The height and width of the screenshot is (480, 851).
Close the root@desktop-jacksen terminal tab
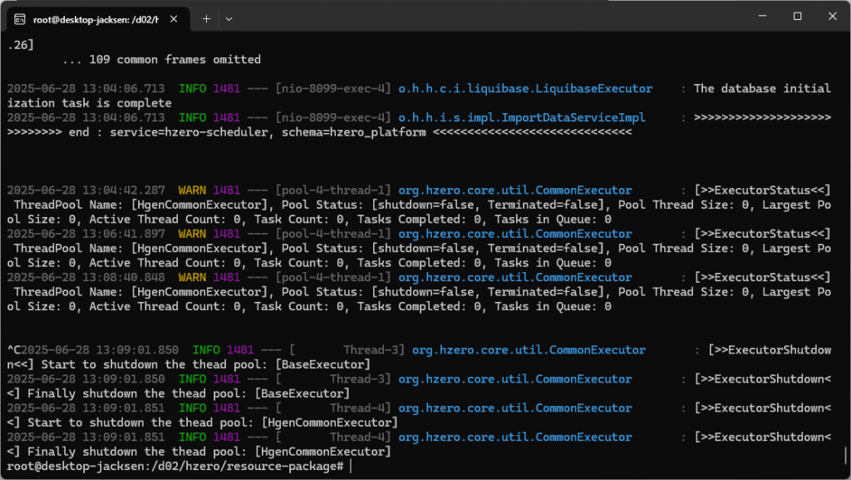[175, 17]
